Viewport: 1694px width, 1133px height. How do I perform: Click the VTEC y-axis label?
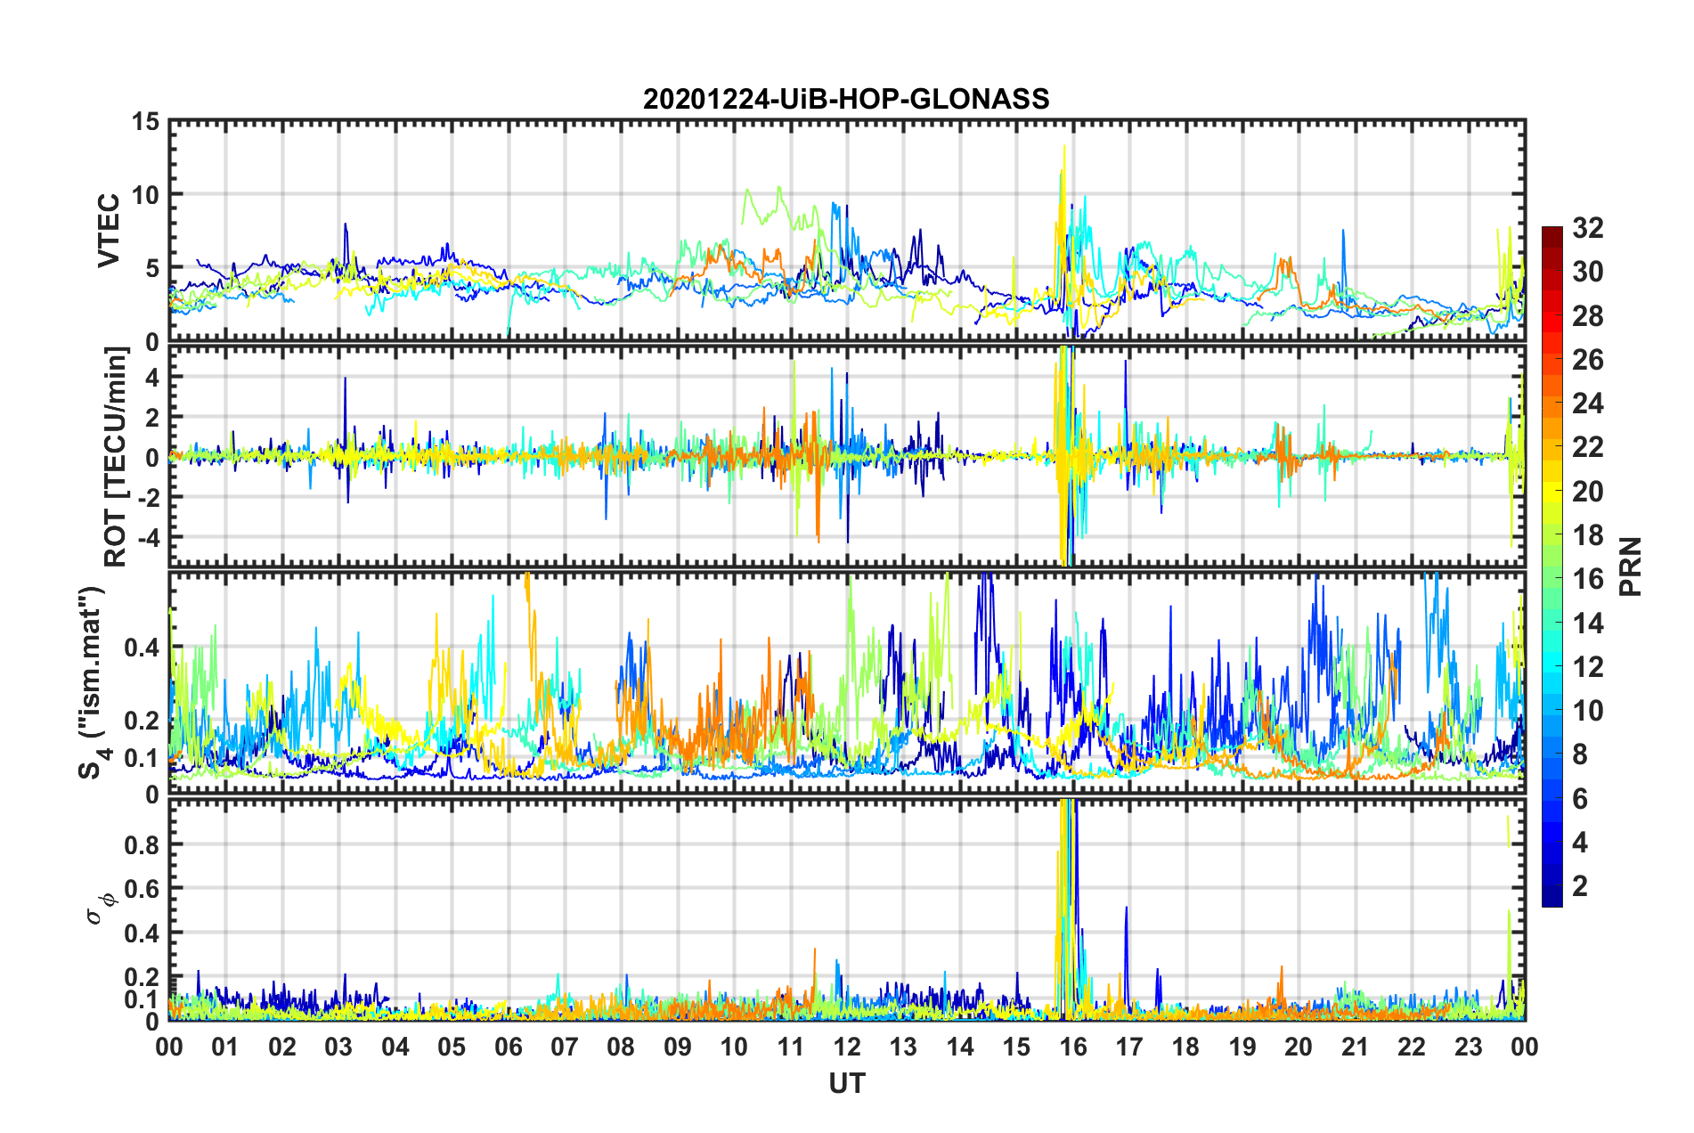(109, 231)
